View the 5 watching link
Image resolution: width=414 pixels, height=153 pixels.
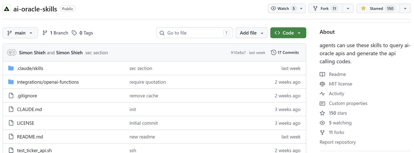coord(336,123)
